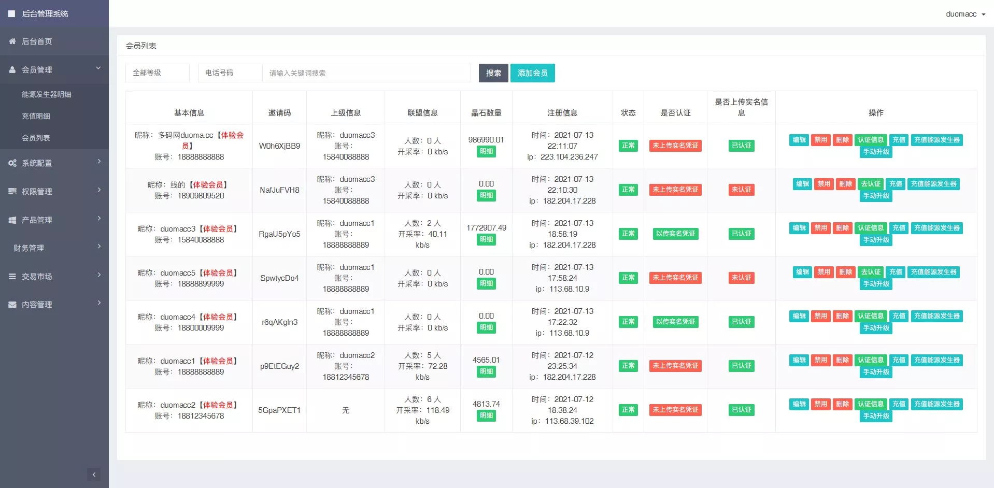Click the icon beside 权限管理
994x488 pixels.
coord(12,192)
